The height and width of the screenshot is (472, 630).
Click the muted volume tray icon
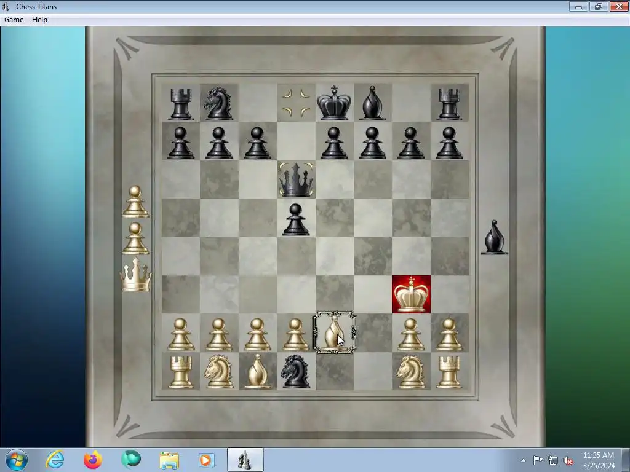(x=568, y=460)
